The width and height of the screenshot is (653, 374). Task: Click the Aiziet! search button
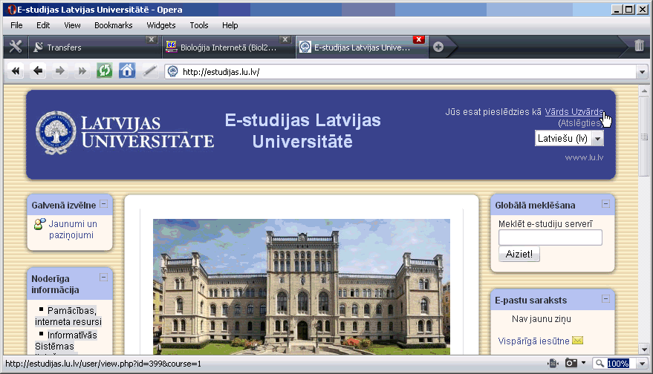coord(519,254)
